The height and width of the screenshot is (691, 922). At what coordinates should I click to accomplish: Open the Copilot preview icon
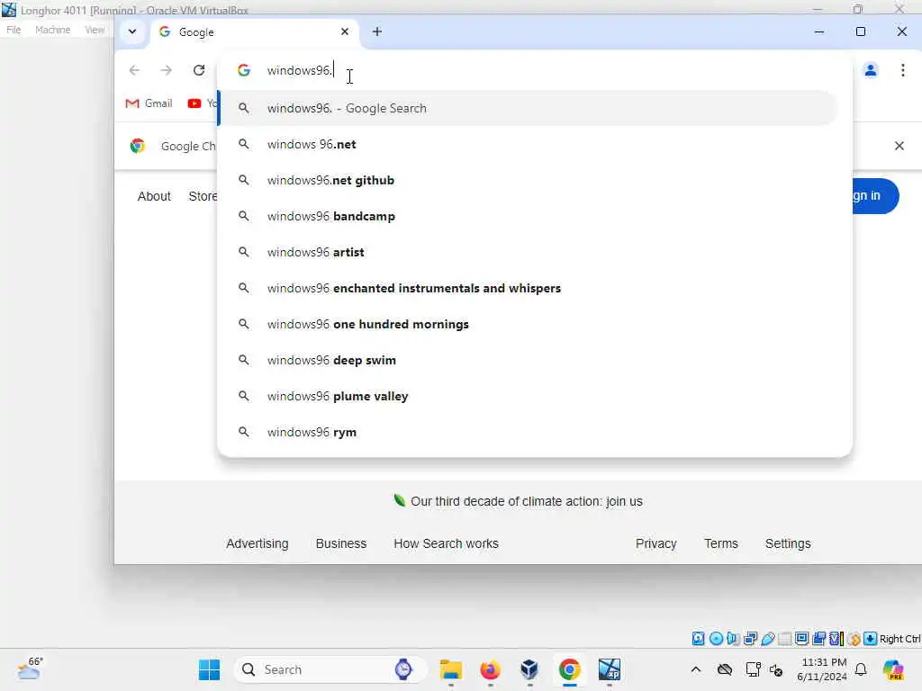893,669
